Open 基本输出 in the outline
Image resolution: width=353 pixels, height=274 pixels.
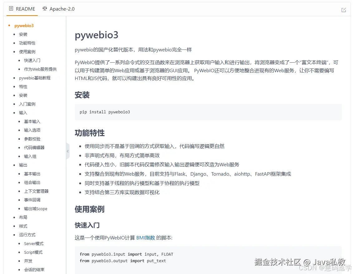coord(32,174)
